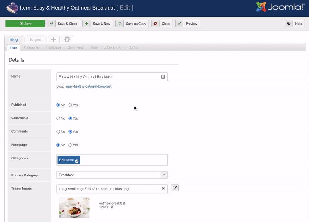Open the Comments tab

(75, 47)
